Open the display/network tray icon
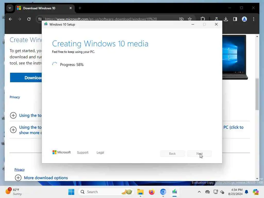The height and width of the screenshot is (198, 264). (x=216, y=192)
